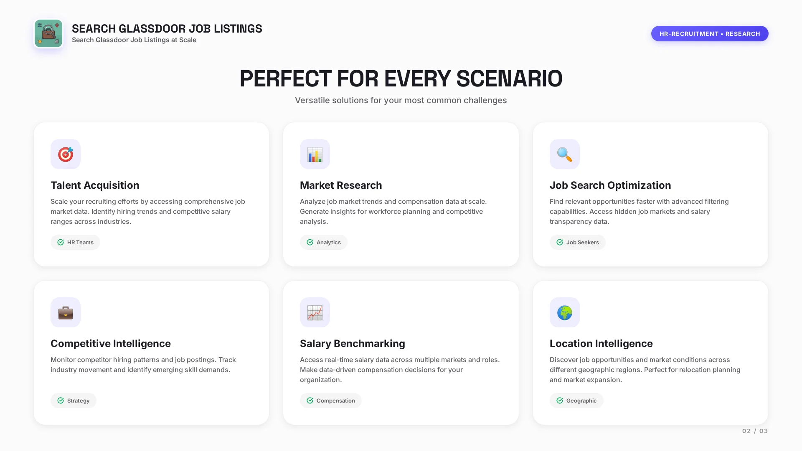This screenshot has height=451, width=802.
Task: Click the Location Intelligence heading
Action: pos(601,343)
